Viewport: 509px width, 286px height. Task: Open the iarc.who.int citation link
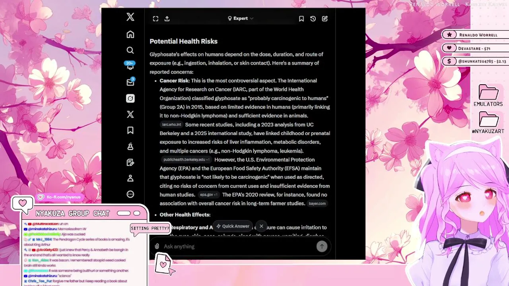(x=171, y=125)
